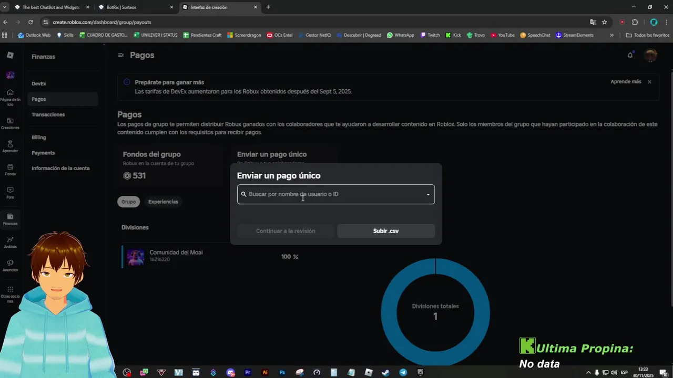
Task: Click the Aprende más link
Action: [626, 82]
